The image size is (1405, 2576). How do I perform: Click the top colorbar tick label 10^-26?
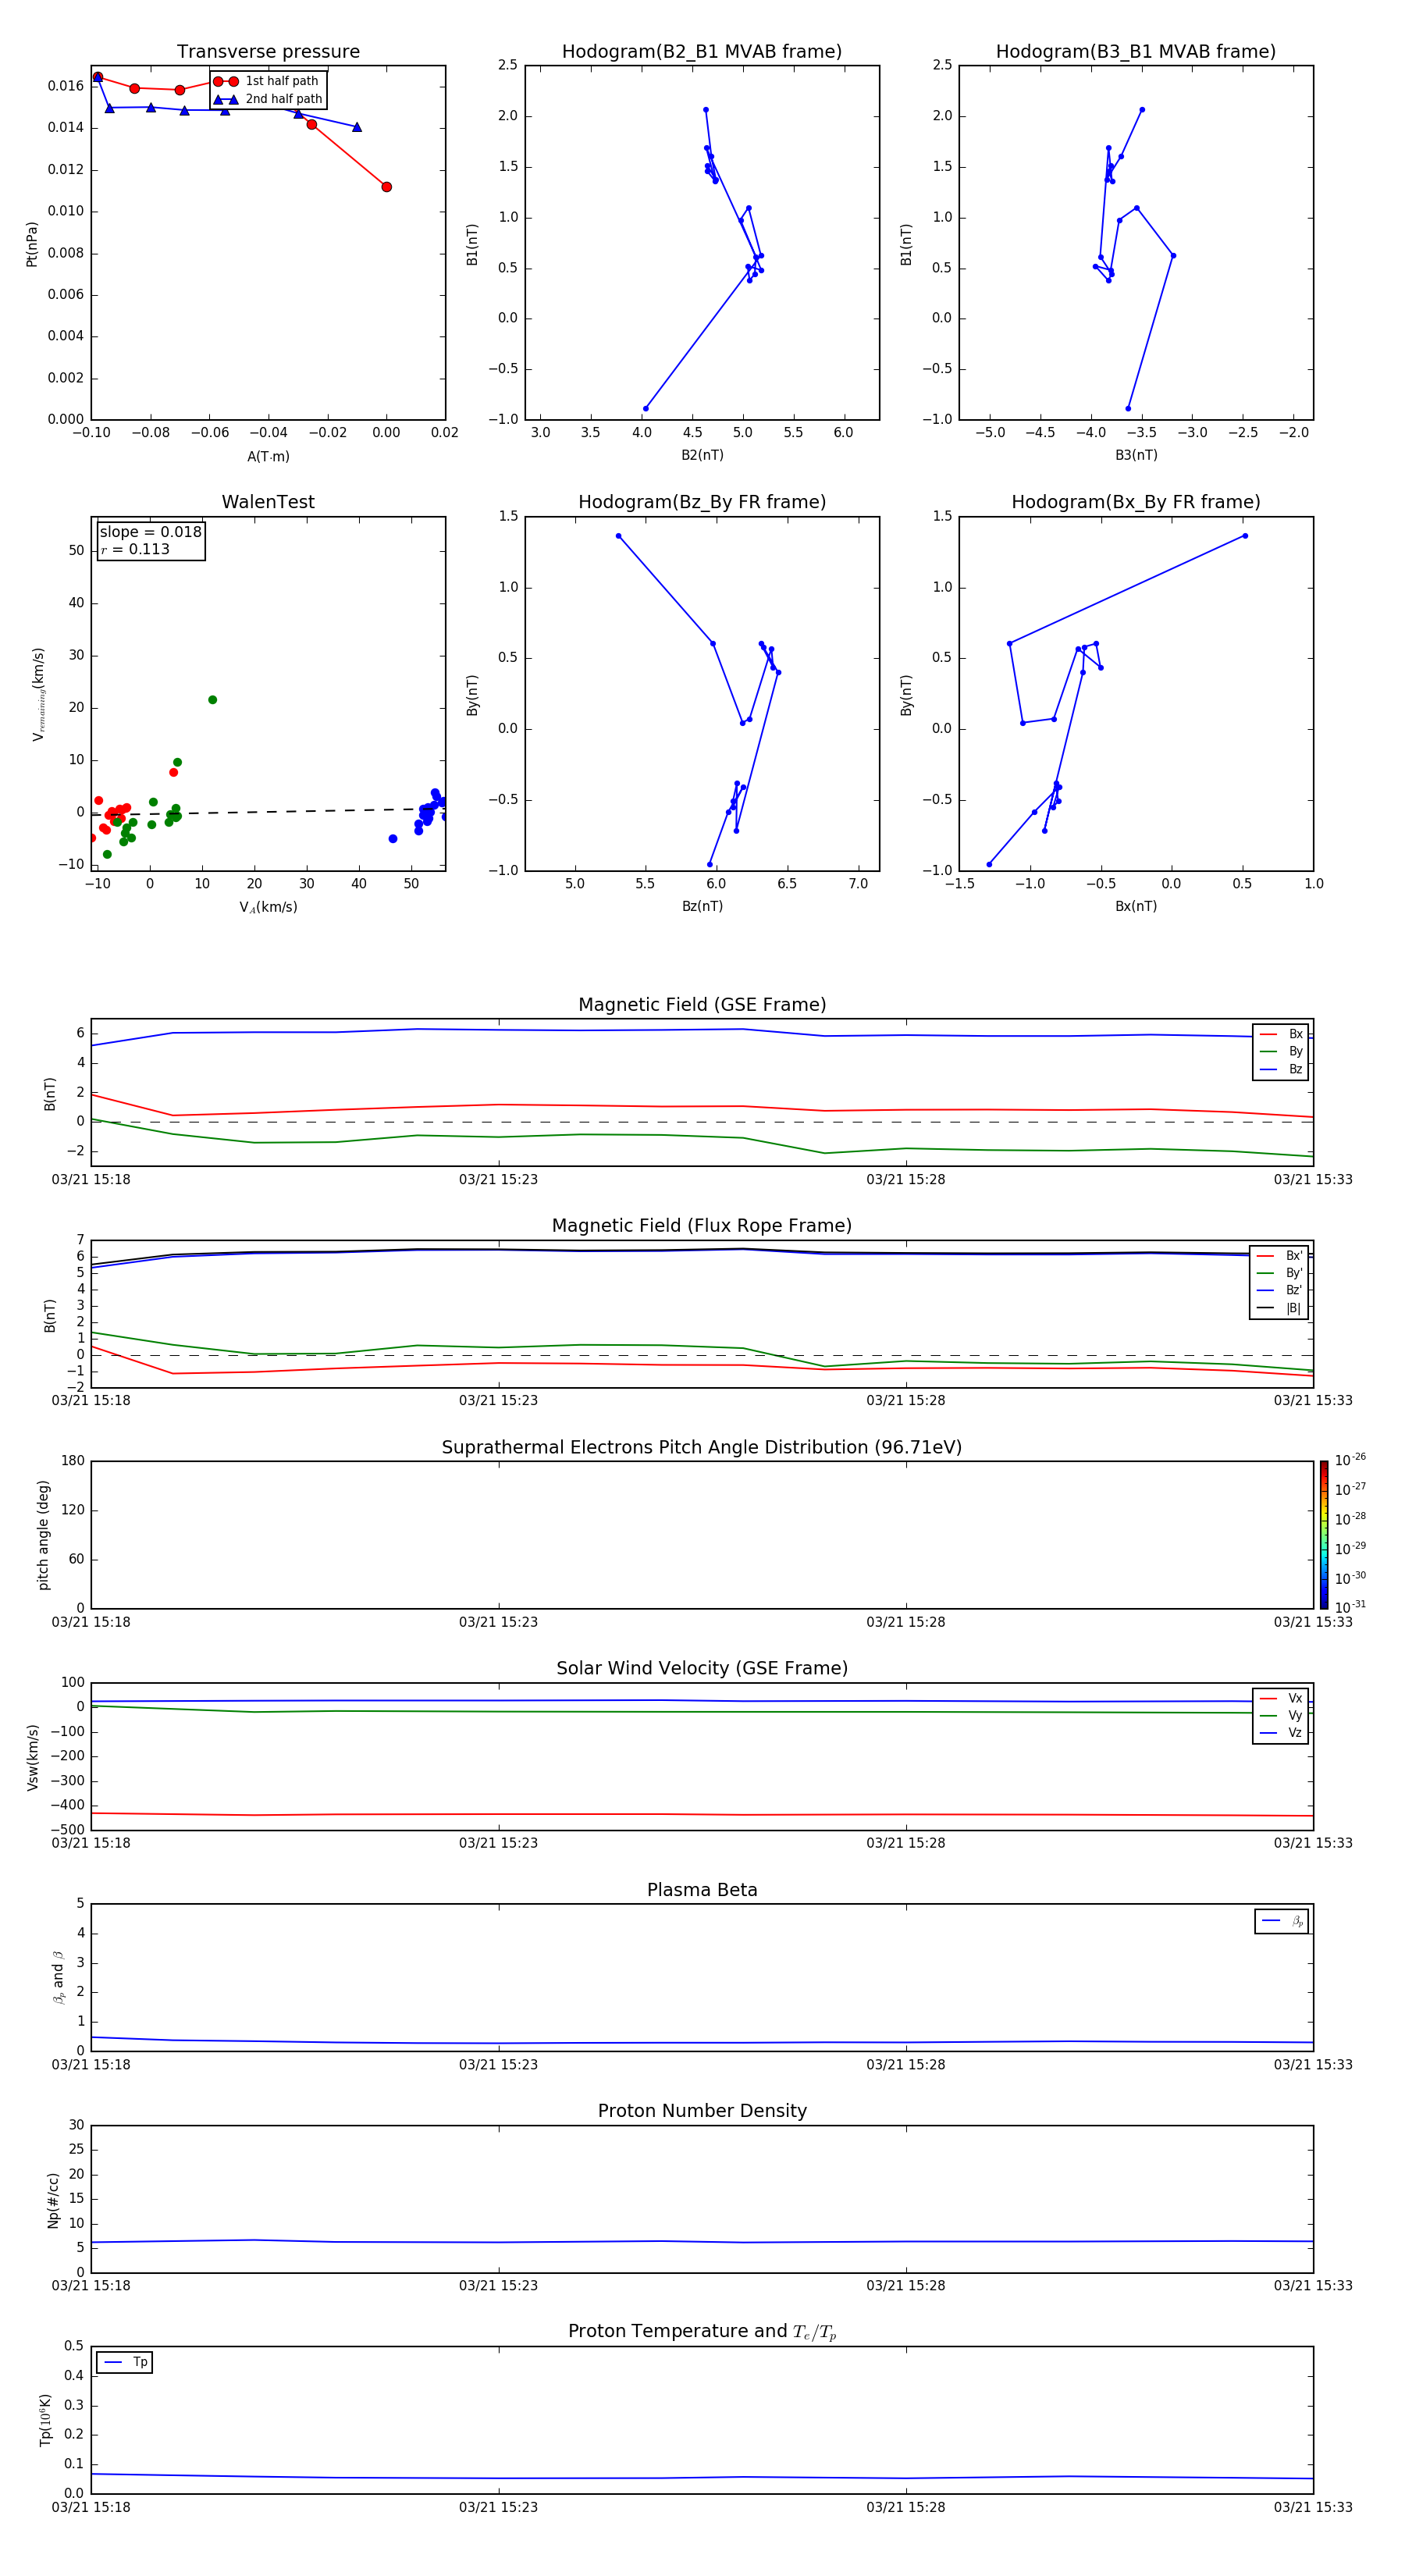pos(1350,1460)
